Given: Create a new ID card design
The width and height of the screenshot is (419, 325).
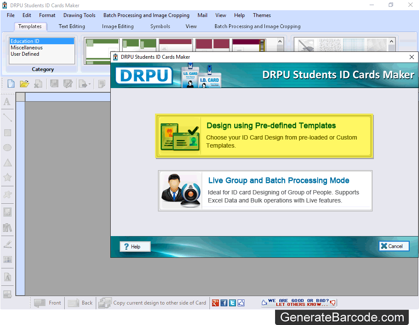Looking at the screenshot, I should (10, 84).
